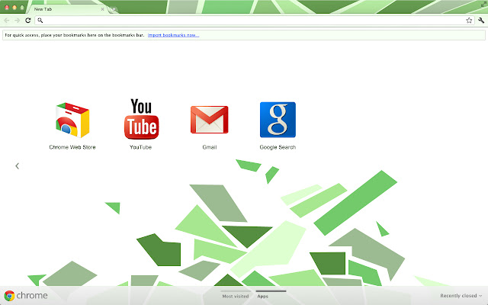Click the YouTube label text
Image resolution: width=488 pixels, height=305 pixels.
click(x=140, y=147)
